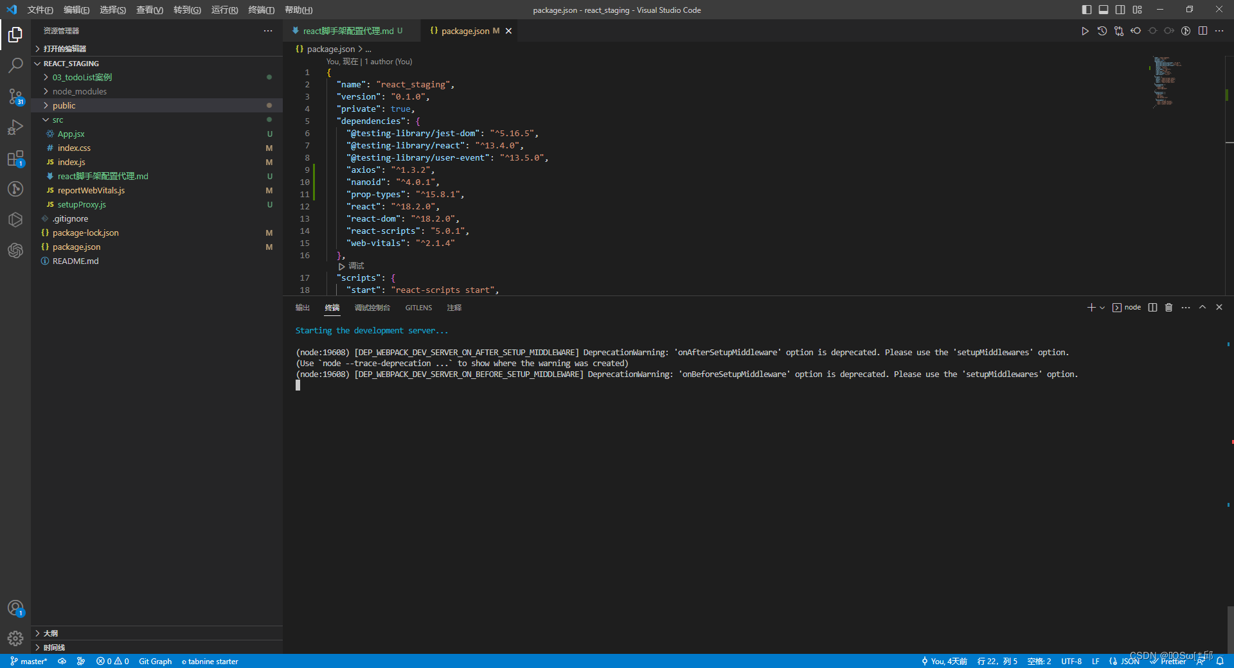Open the Run and Debug sidebar icon

15,128
